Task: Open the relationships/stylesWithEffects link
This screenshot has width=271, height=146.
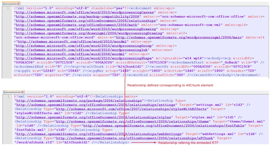Action: (x=132, y=109)
